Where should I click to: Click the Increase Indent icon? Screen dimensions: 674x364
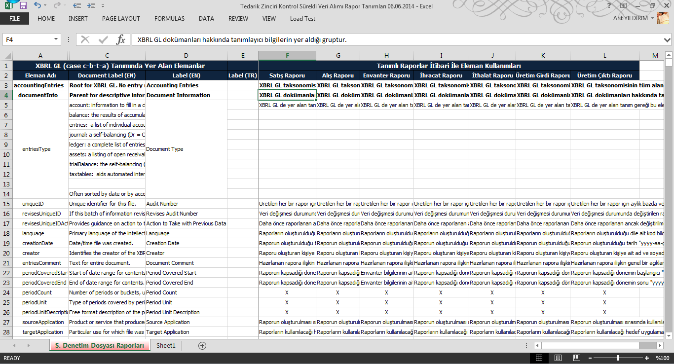point(92,5)
